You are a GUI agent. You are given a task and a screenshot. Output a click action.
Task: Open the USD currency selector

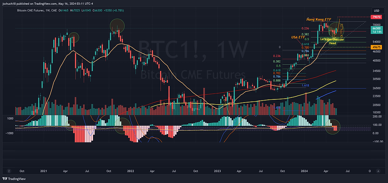click(378, 11)
